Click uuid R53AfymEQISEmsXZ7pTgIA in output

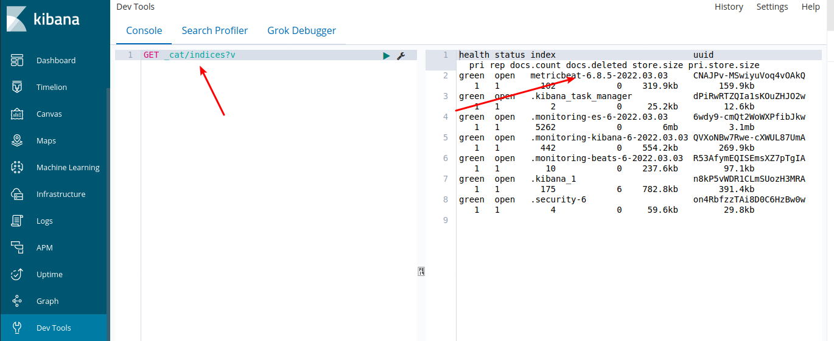[x=749, y=158]
